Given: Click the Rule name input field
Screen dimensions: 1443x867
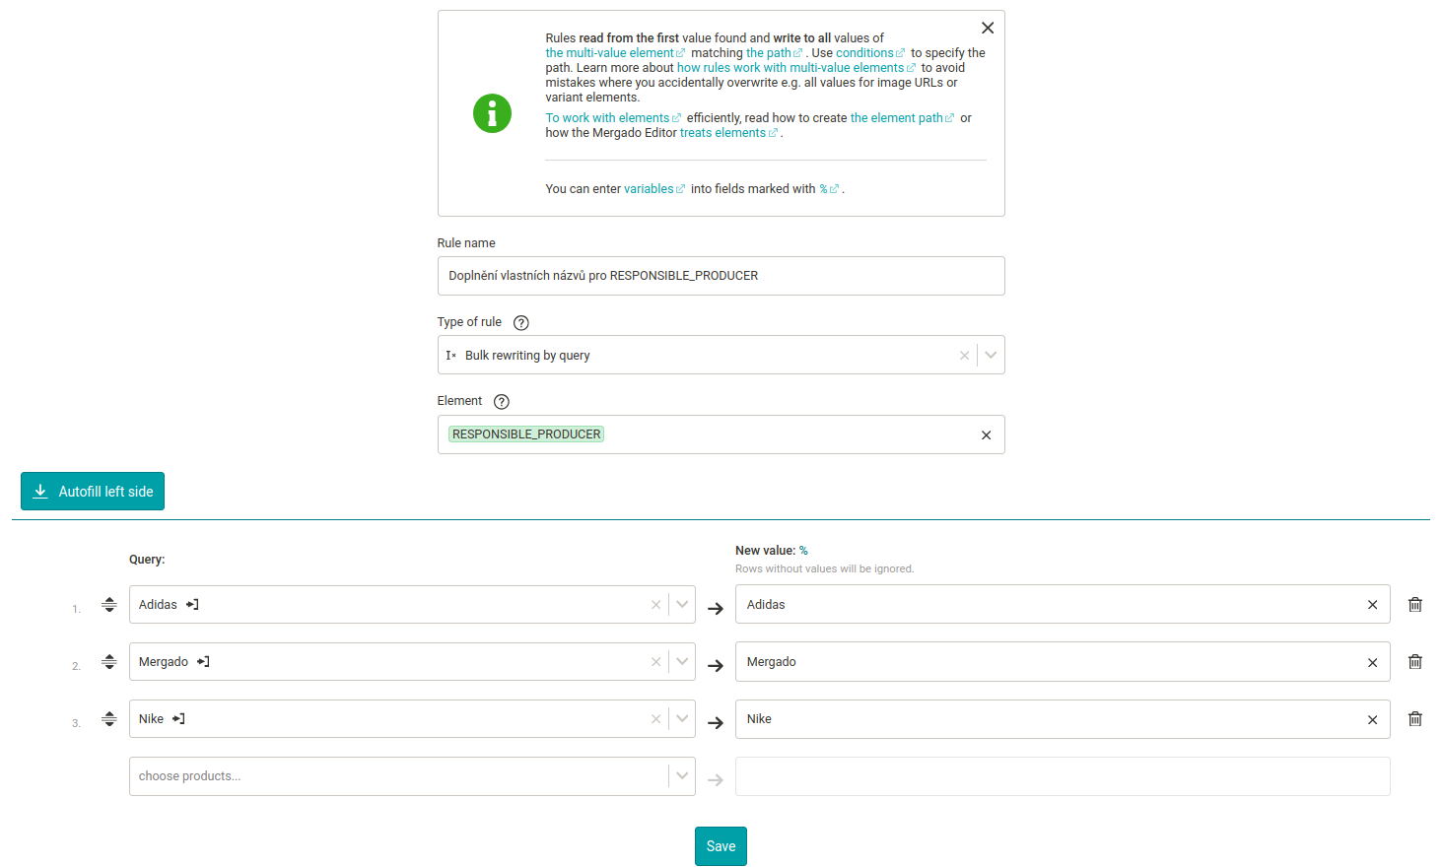Looking at the screenshot, I should (721, 276).
